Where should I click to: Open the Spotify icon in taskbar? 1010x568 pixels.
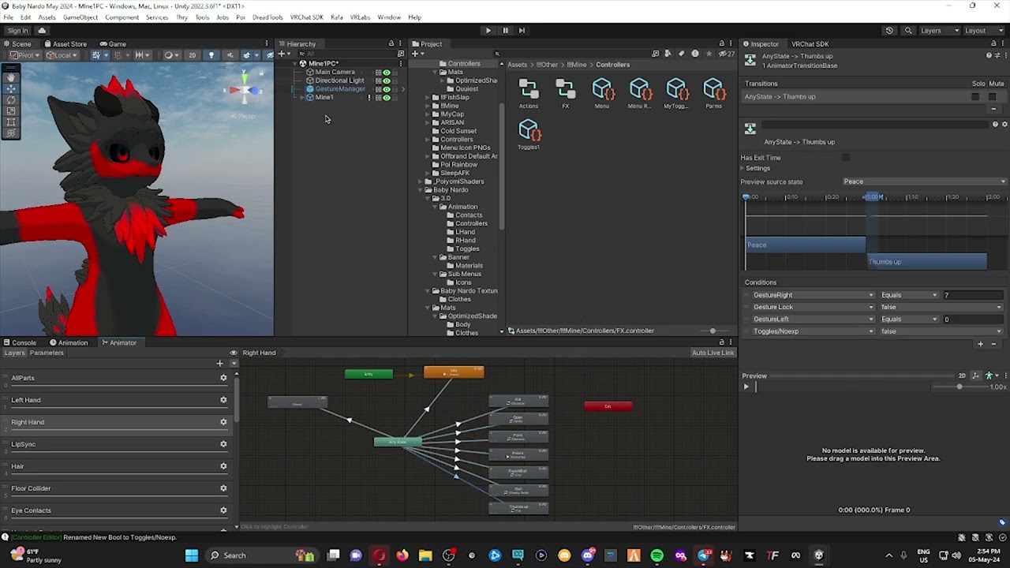pos(656,555)
